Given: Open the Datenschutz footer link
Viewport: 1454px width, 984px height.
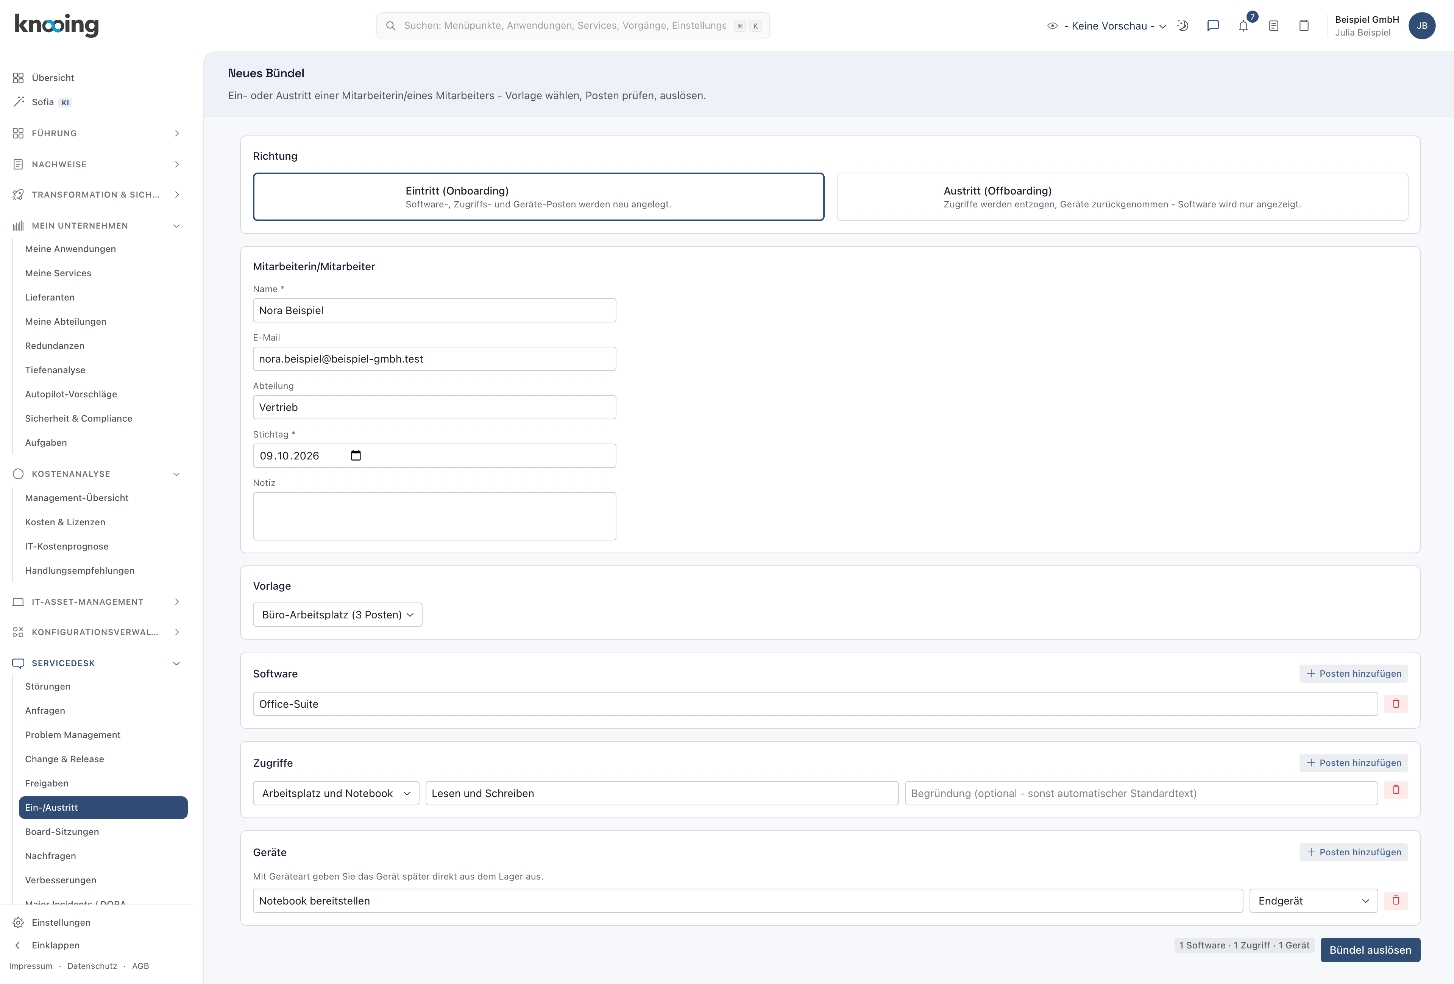Looking at the screenshot, I should click(92, 966).
